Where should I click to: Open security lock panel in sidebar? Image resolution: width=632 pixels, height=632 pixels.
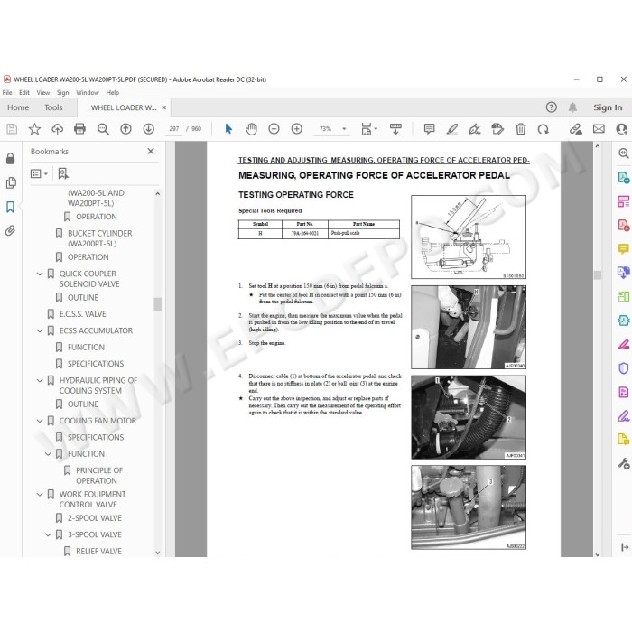pyautogui.click(x=11, y=159)
